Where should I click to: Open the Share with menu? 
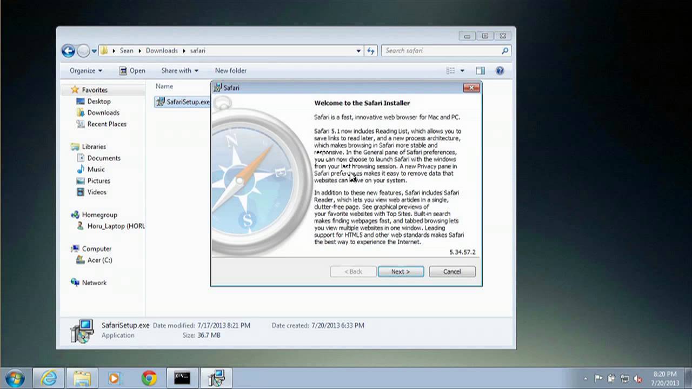[x=179, y=71]
